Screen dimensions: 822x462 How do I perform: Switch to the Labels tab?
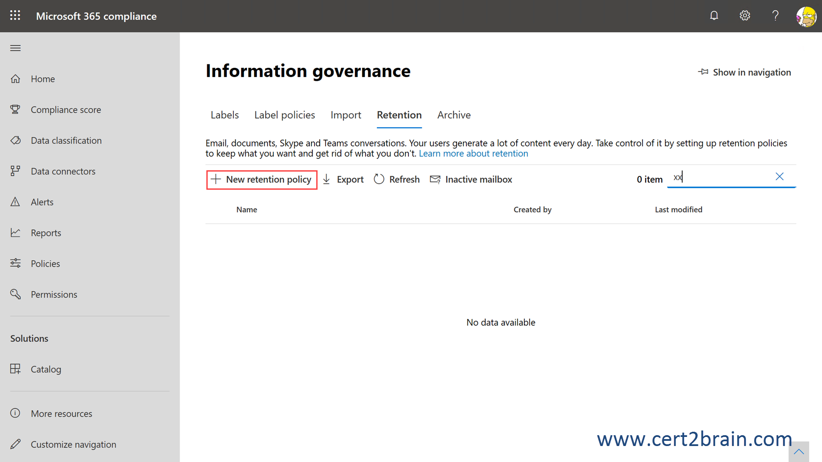225,115
